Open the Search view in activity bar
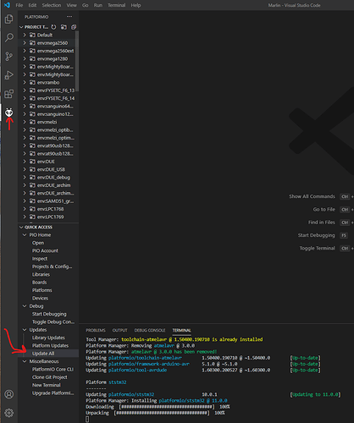354x423 pixels. (x=9, y=37)
